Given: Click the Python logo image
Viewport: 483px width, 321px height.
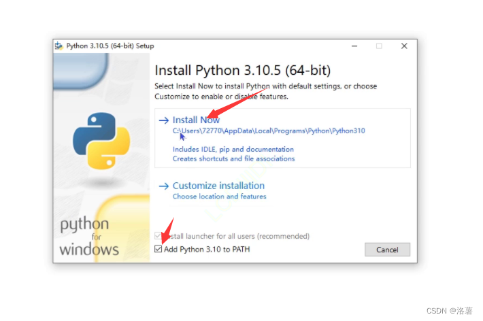Looking at the screenshot, I should pyautogui.click(x=101, y=141).
